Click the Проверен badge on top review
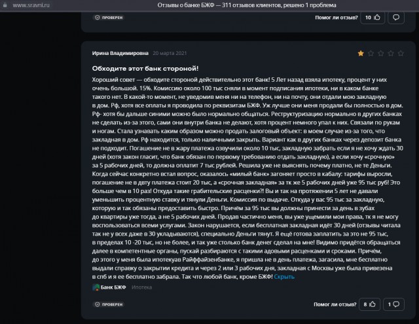Screen dimensions: 419x324 (109, 18)
